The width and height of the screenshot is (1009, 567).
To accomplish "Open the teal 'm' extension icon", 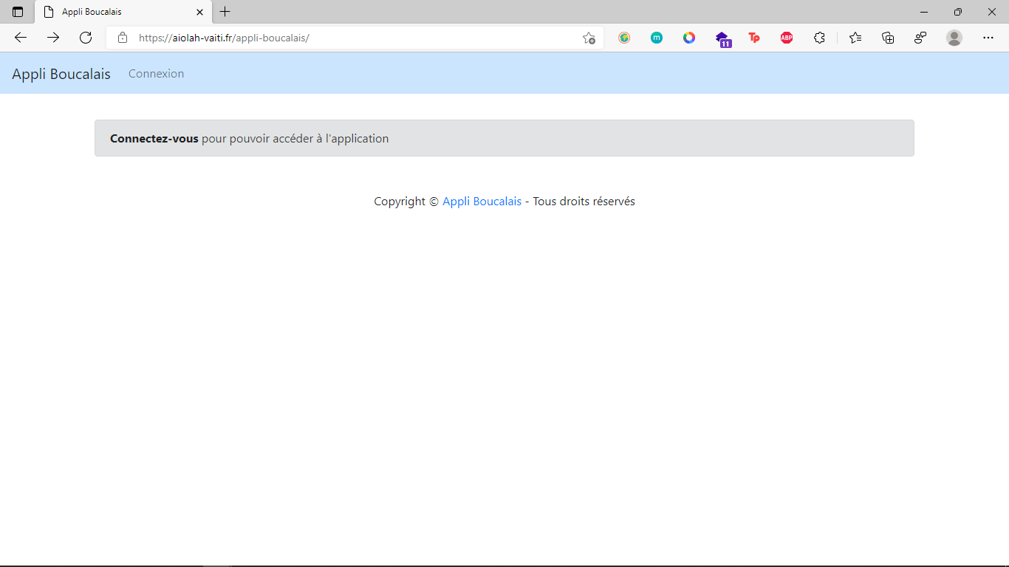I will (x=657, y=38).
